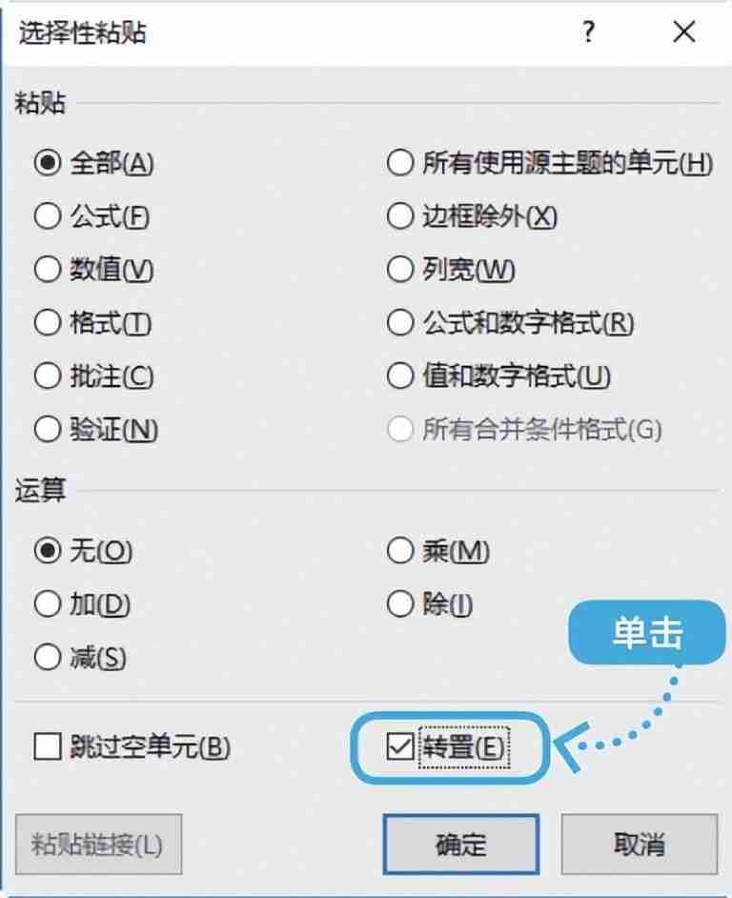Choose the 除 operation

pos(398,604)
